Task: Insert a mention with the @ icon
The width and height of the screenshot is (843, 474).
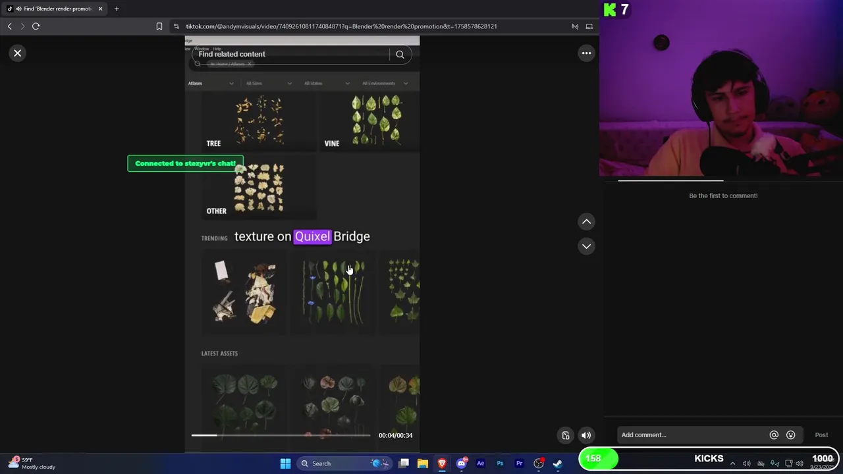Action: pyautogui.click(x=774, y=435)
